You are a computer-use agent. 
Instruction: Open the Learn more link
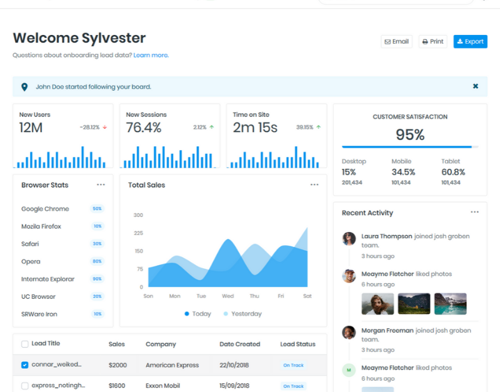[x=152, y=55]
